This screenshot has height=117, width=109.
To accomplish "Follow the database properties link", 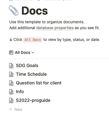I will point(55,28).
